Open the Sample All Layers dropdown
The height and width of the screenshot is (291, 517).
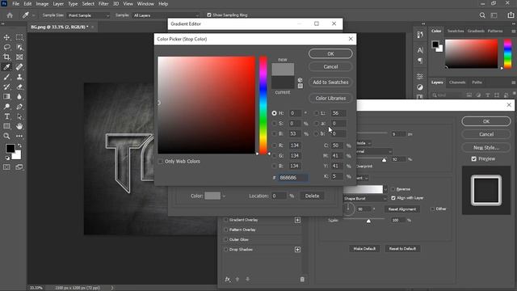click(166, 15)
